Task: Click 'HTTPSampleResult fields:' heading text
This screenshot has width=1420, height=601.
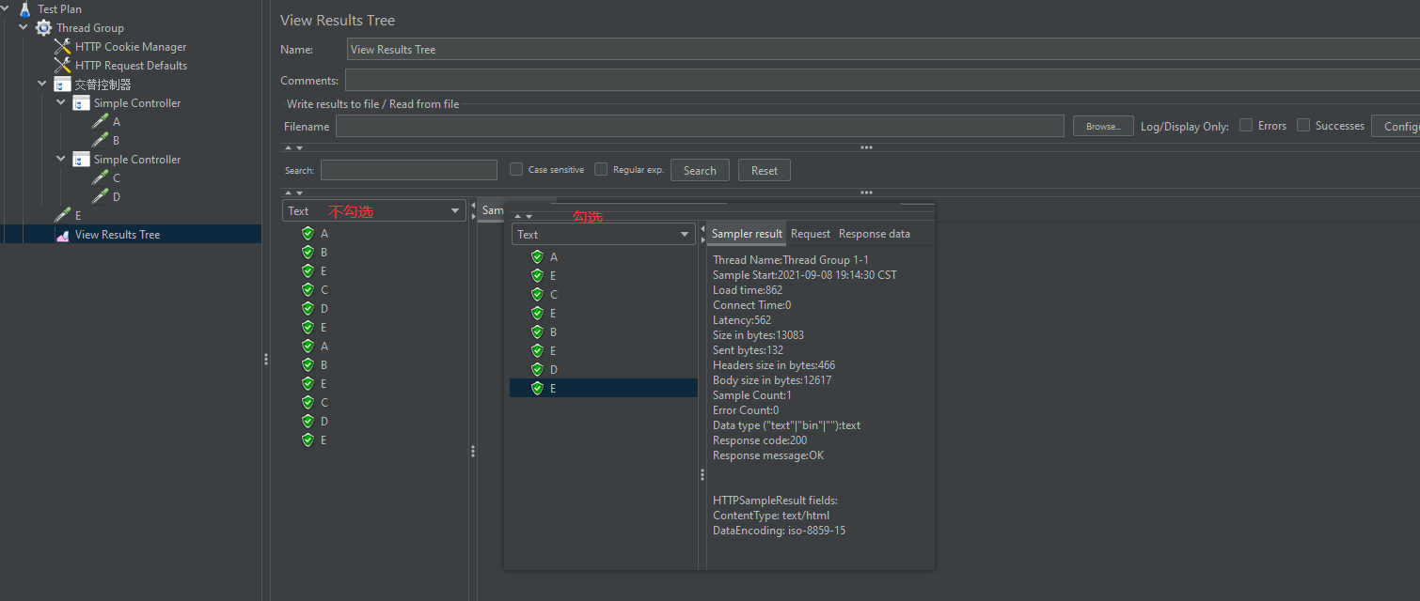Action: pyautogui.click(x=775, y=501)
